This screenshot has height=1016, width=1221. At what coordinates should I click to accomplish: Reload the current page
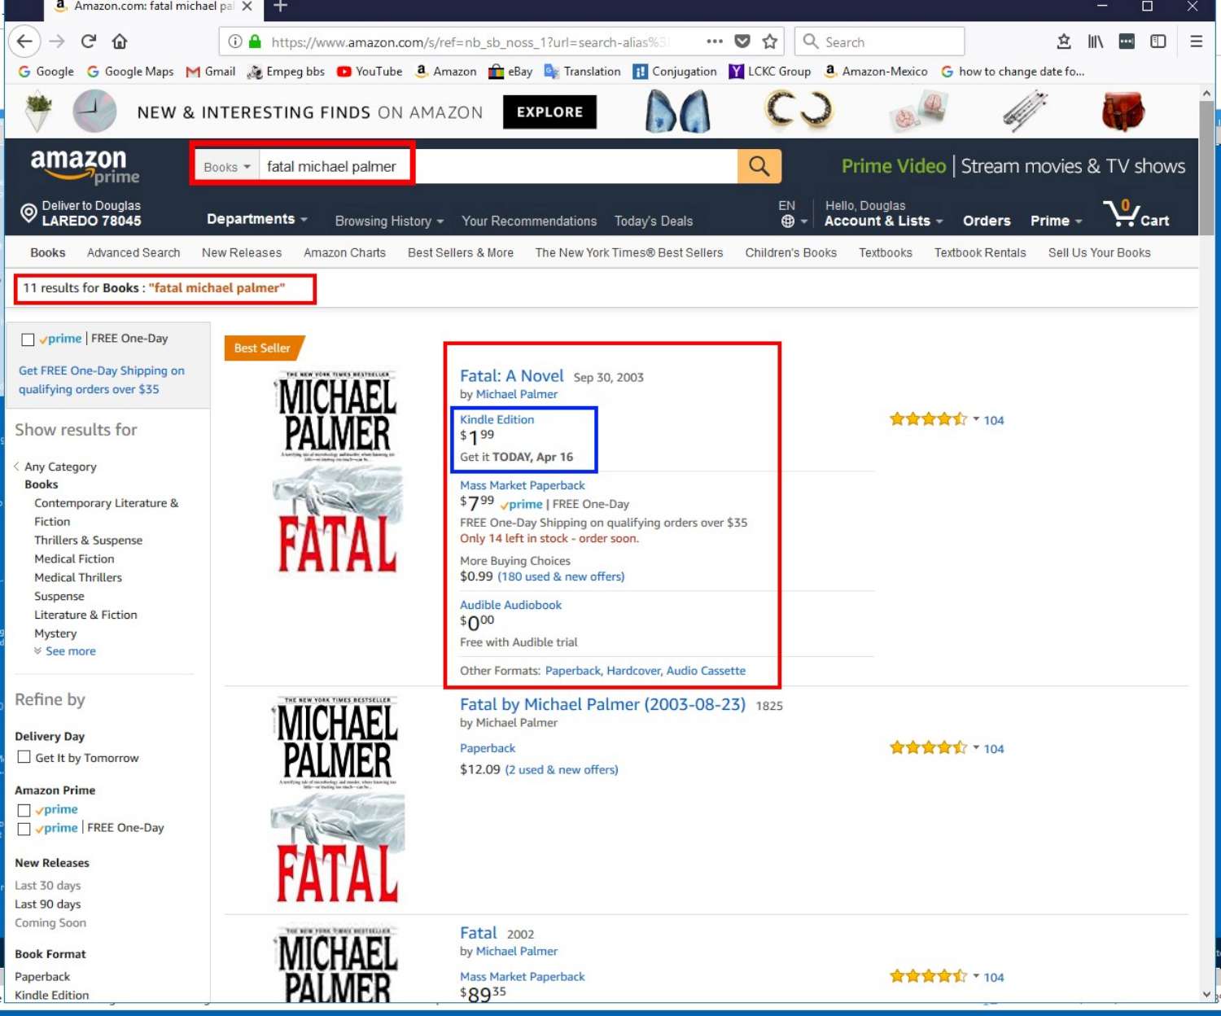pyautogui.click(x=89, y=42)
